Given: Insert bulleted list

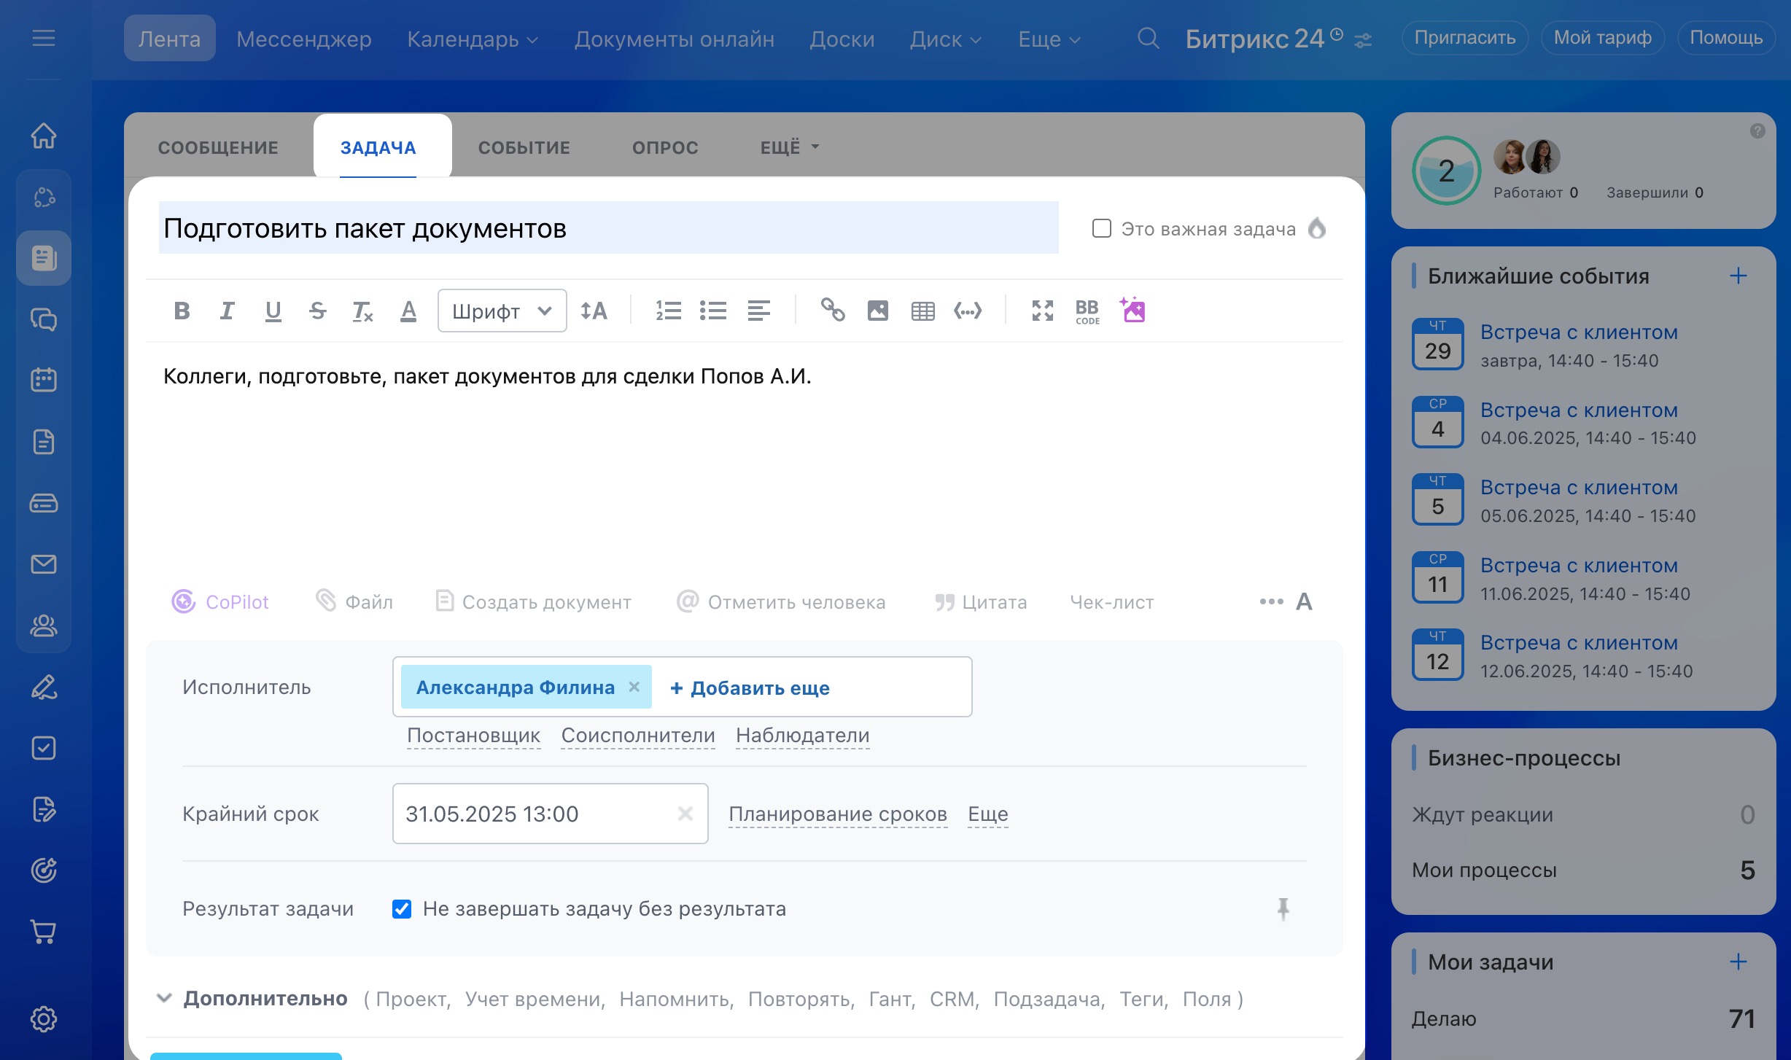Looking at the screenshot, I should (x=713, y=311).
